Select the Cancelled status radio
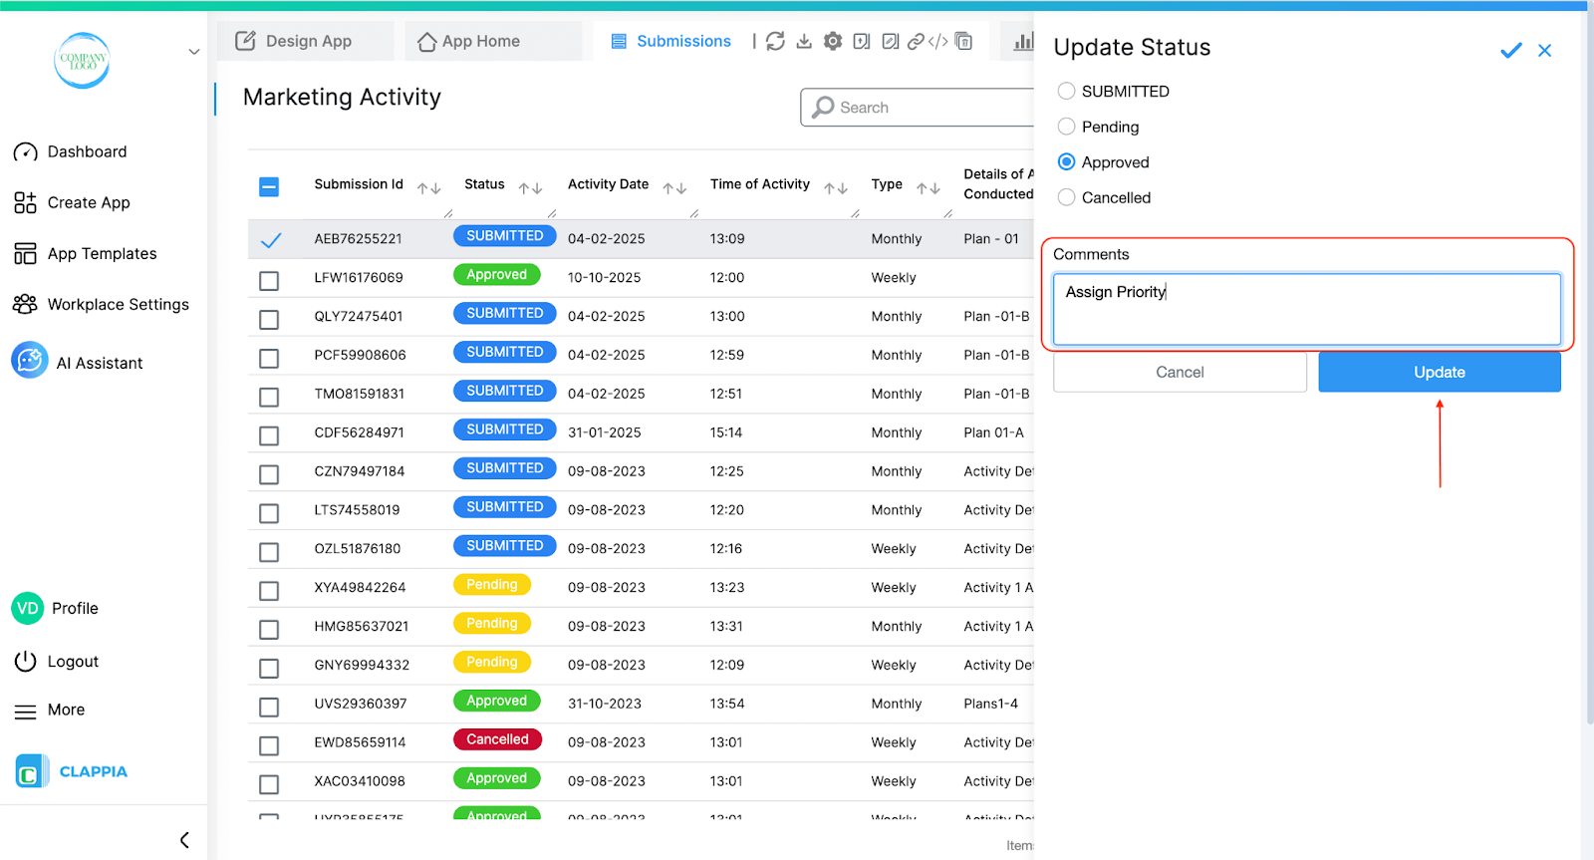The width and height of the screenshot is (1594, 860). (1066, 197)
